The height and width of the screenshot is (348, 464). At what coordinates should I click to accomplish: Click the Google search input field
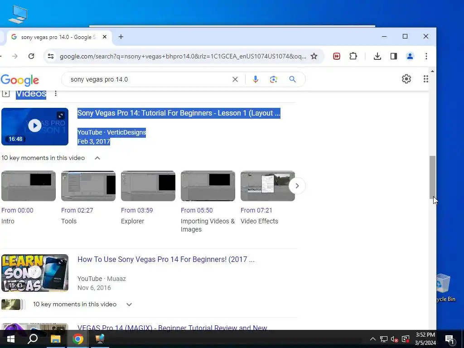pos(148,79)
